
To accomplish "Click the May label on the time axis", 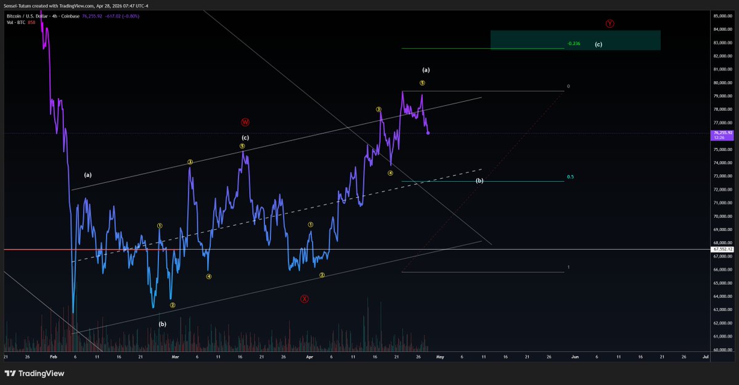I will point(439,357).
